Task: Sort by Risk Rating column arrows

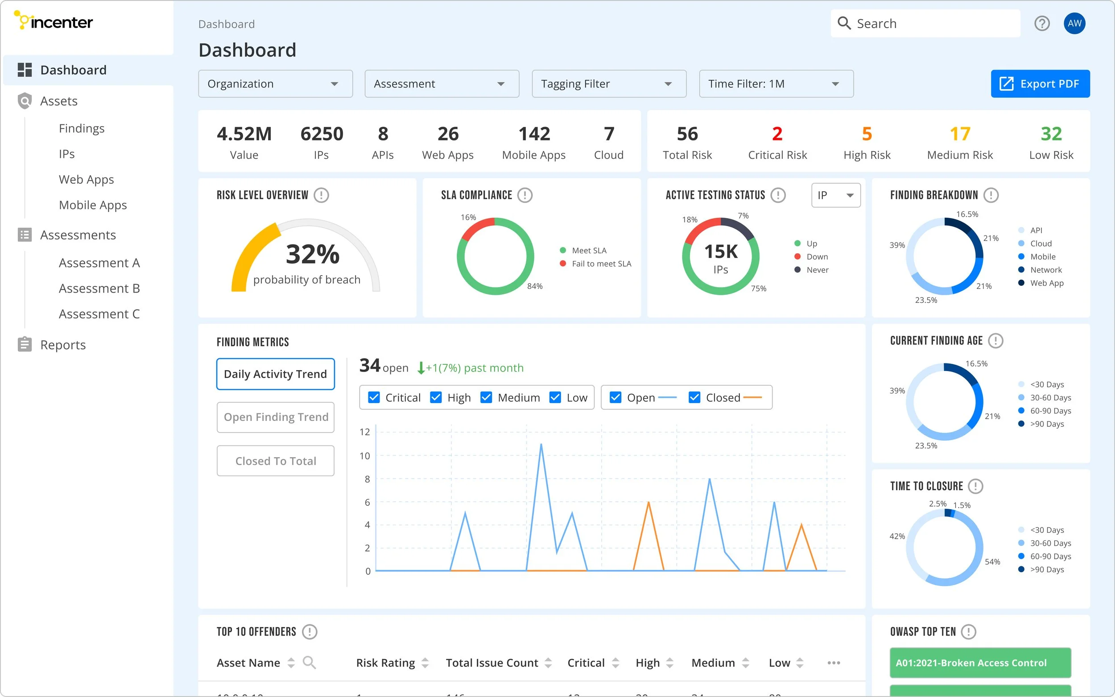Action: coord(425,662)
